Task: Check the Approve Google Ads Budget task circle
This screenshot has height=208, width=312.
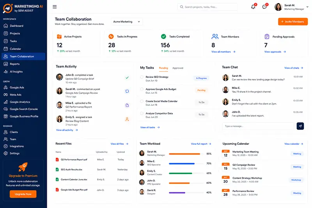Action: coord(142,89)
